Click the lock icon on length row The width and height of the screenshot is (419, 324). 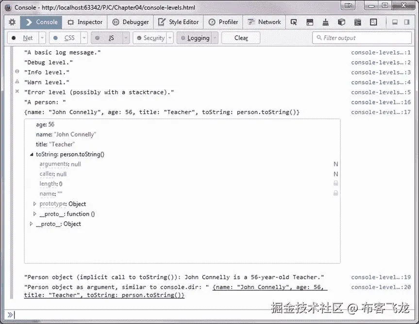tap(336, 183)
